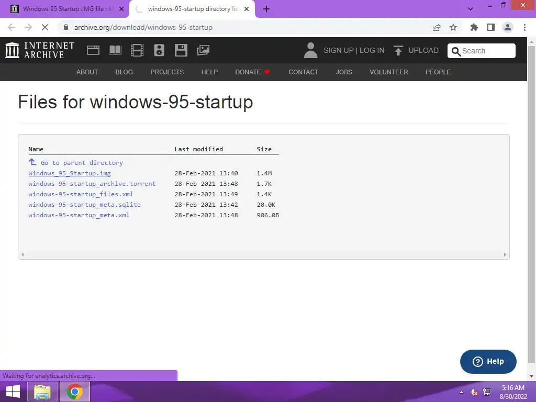Click the user avatar icon
Screen dimensions: 536x402
pos(310,50)
